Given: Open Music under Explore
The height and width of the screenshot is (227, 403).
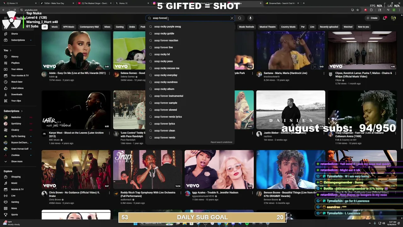Looking at the screenshot, I should click(x=18, y=183).
